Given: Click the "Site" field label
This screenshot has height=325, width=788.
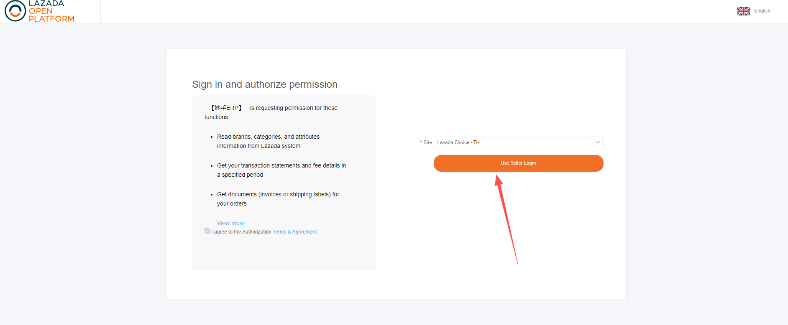Looking at the screenshot, I should (x=427, y=142).
